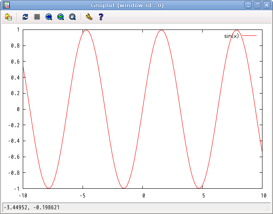
Task: Click the autoscale zoom icon
Action: click(72, 17)
